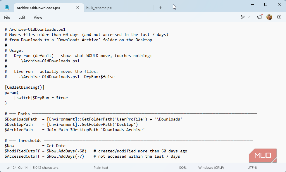Click the 5,042 characters status entry
The width and height of the screenshot is (286, 172).
(x=46, y=167)
